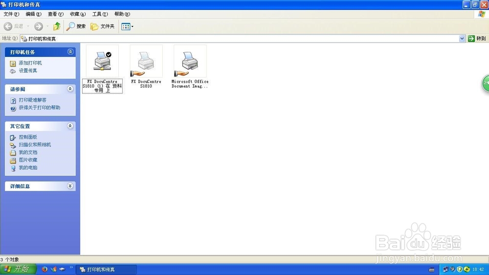Open the Search (搜索) toolbar button
The height and width of the screenshot is (275, 489).
click(76, 26)
